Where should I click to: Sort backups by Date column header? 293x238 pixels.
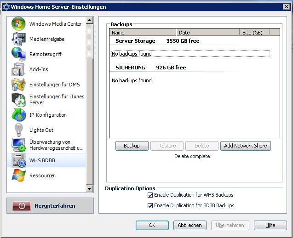208,33
